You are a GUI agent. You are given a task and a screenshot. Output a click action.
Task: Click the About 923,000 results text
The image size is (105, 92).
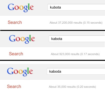65,54
